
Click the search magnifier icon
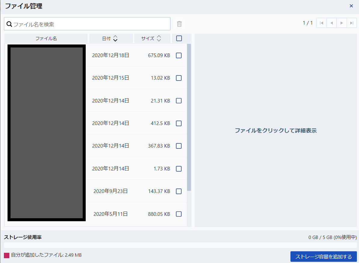click(x=9, y=24)
